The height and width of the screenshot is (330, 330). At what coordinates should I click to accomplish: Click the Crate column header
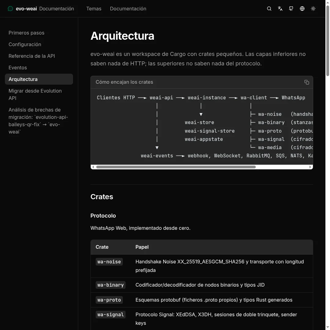102,247
